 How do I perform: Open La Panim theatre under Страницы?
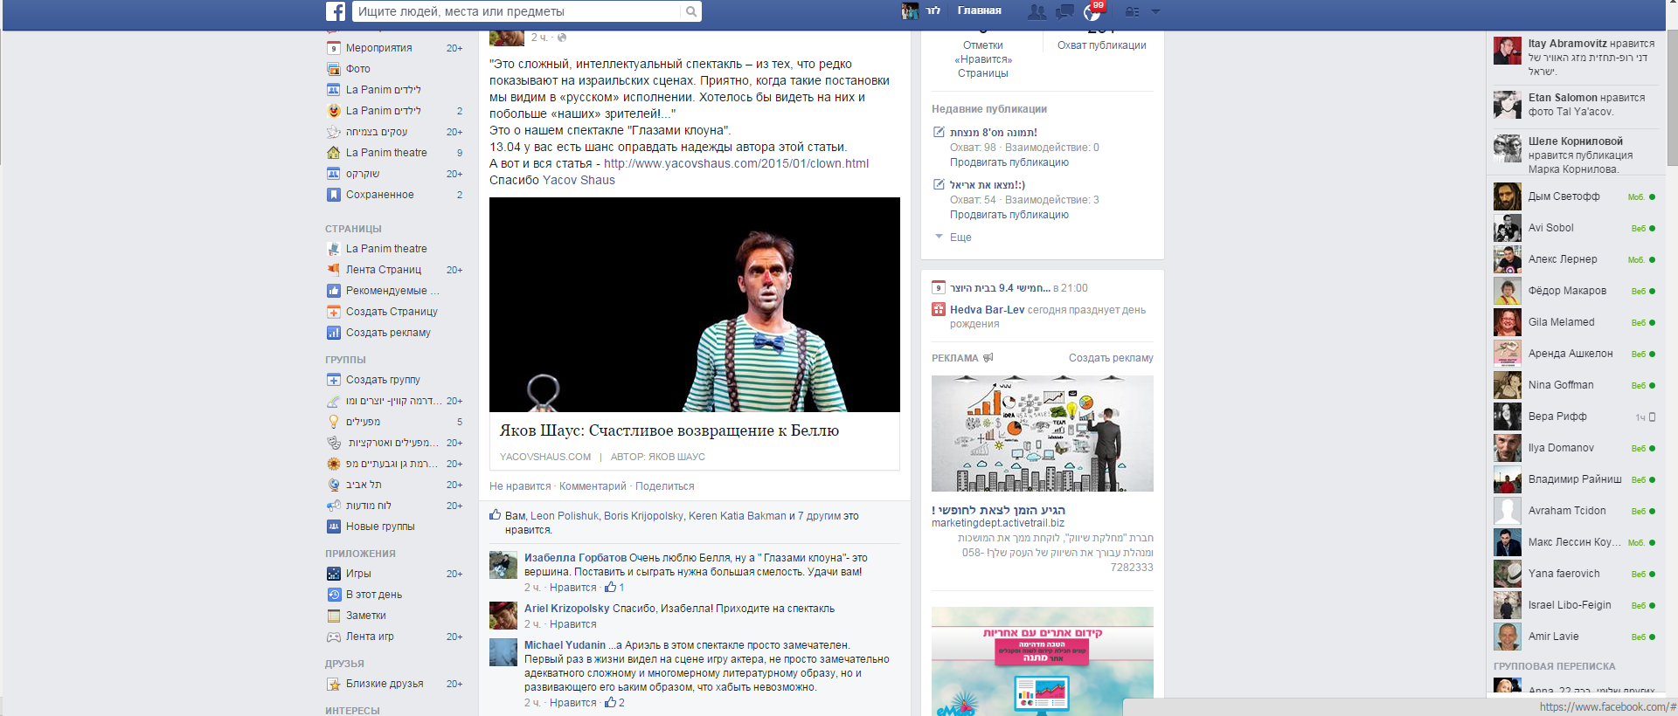pos(386,249)
